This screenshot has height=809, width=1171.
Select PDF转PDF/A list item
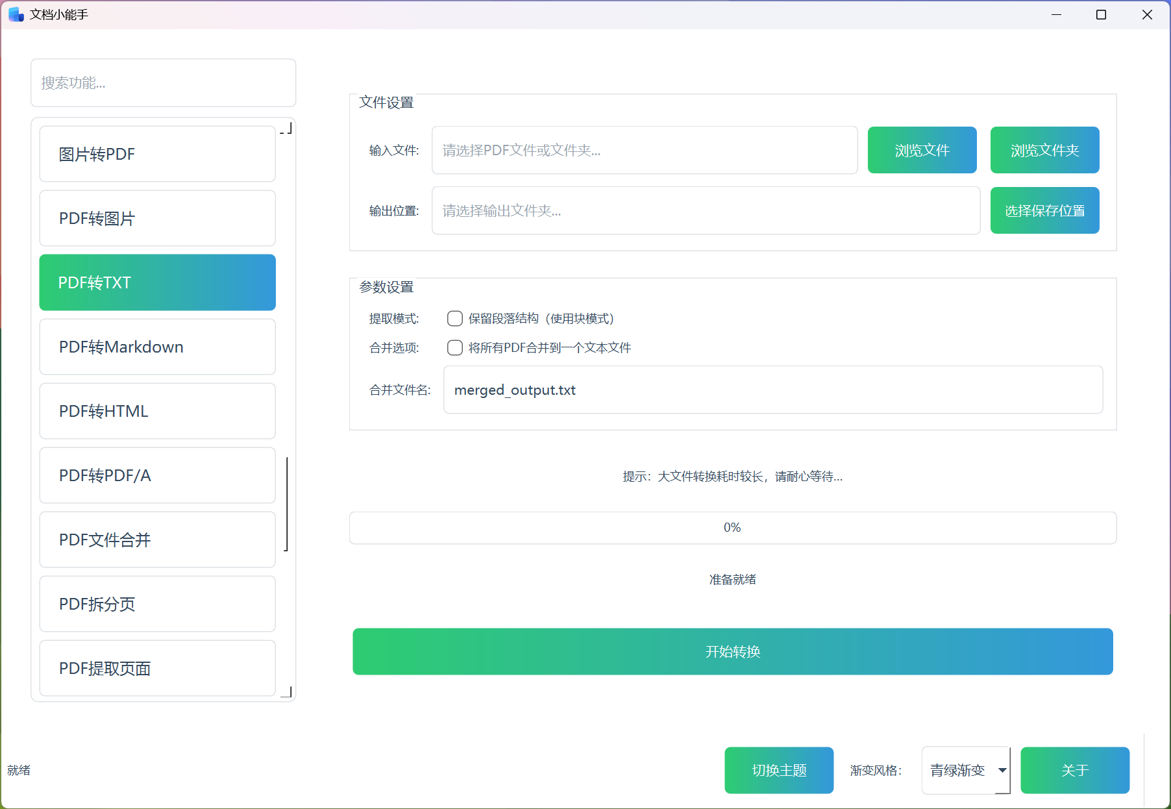coord(157,475)
